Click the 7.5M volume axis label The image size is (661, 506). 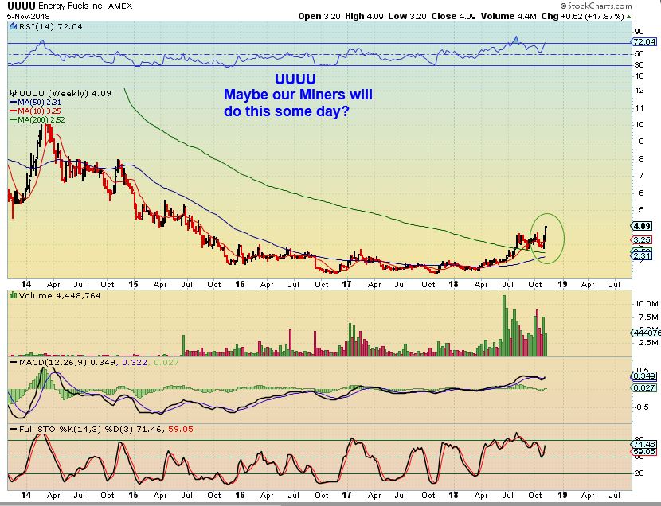click(648, 317)
